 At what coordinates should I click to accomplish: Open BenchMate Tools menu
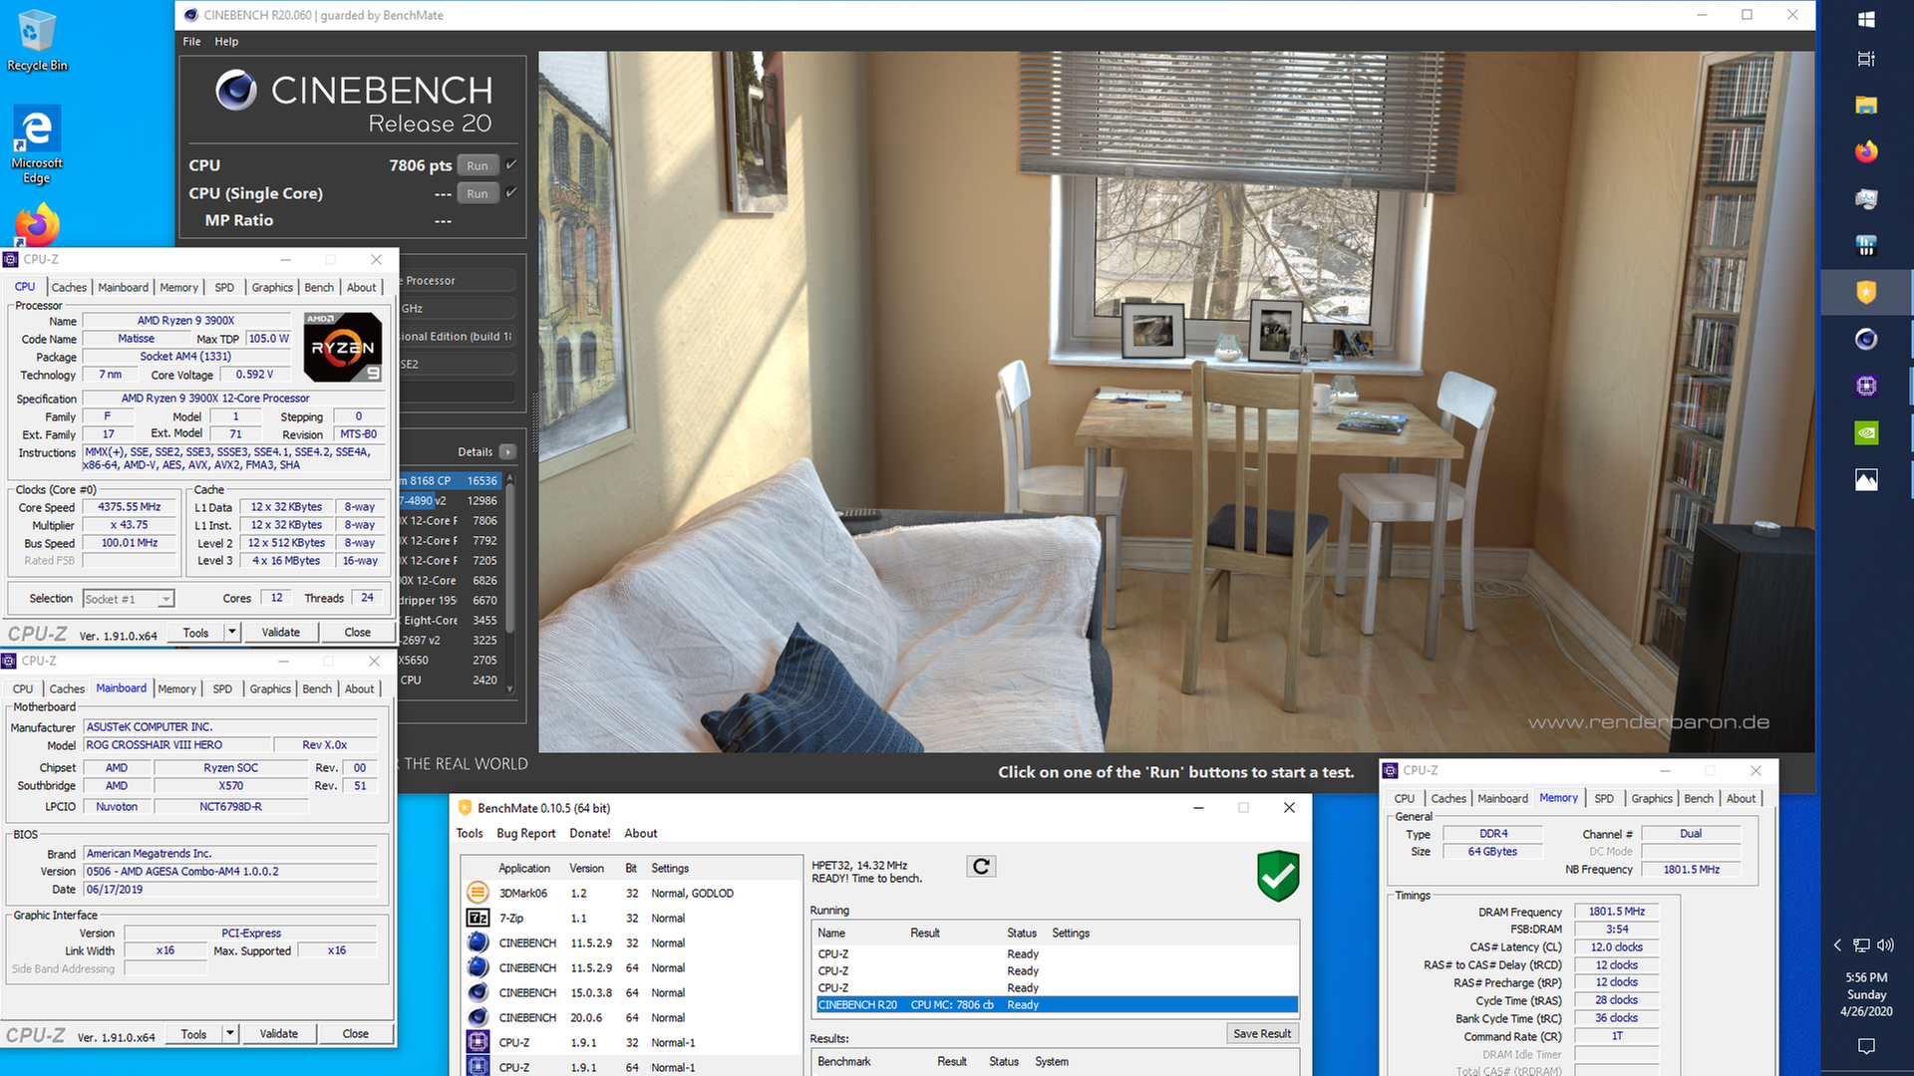click(470, 833)
